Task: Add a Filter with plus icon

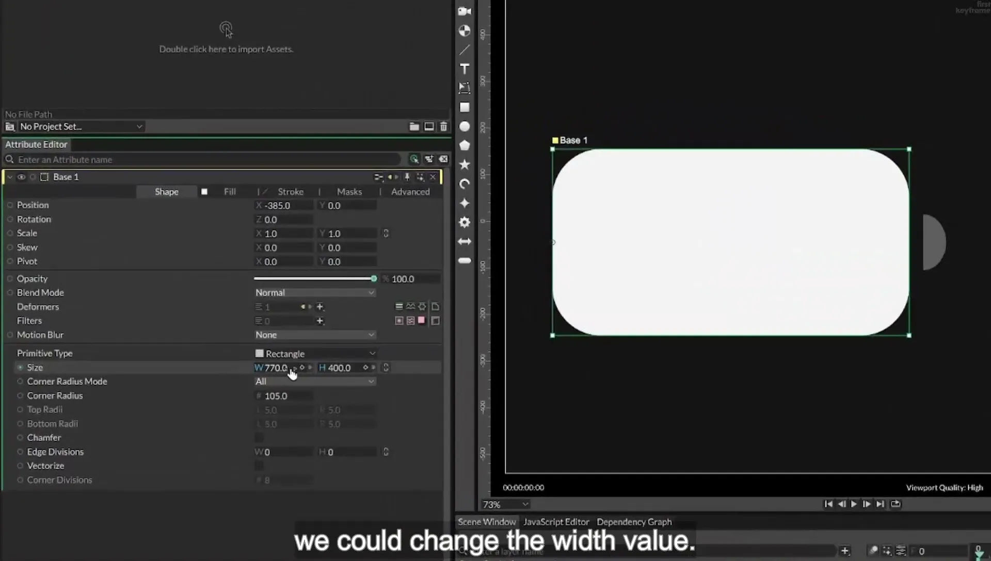Action: pyautogui.click(x=320, y=321)
